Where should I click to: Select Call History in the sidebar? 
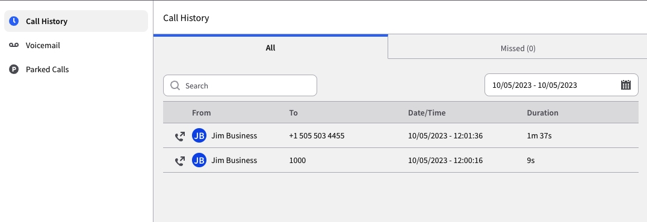[76, 21]
